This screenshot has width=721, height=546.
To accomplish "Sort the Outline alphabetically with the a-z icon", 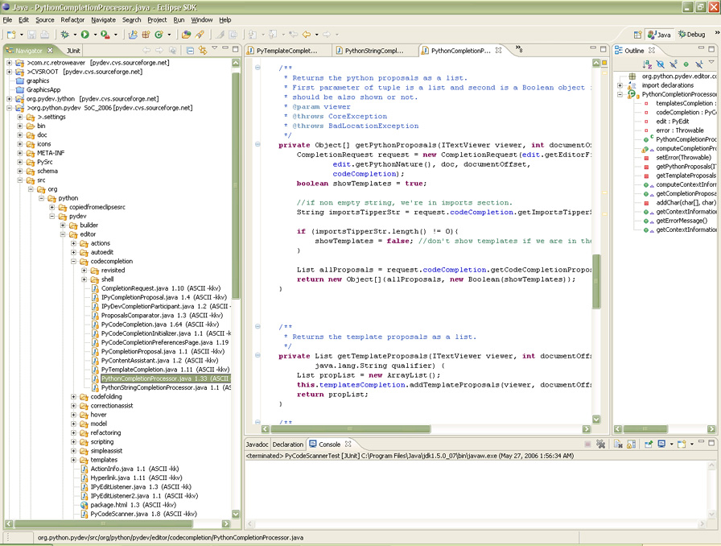I will [x=649, y=64].
